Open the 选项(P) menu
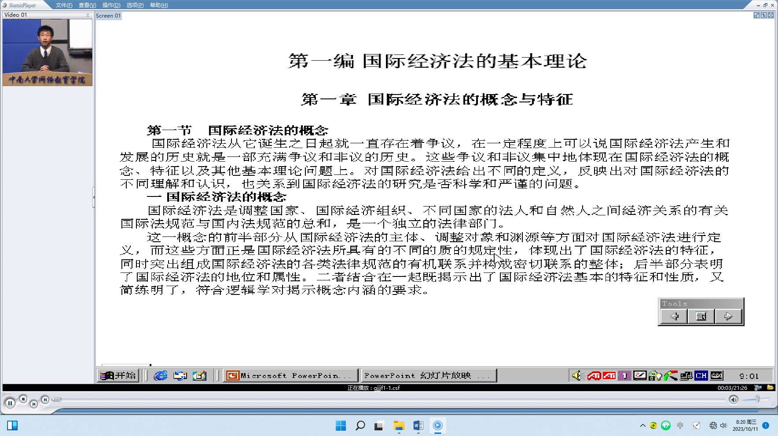778x436 pixels. [x=135, y=5]
